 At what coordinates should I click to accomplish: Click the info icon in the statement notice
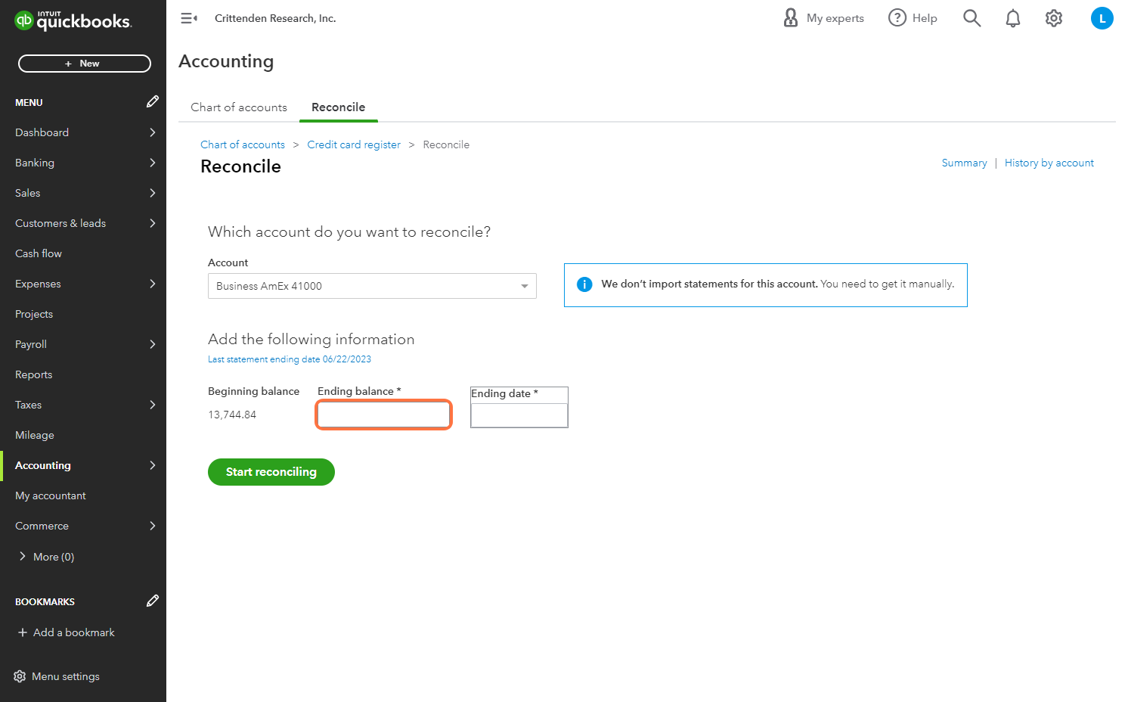pyautogui.click(x=584, y=284)
